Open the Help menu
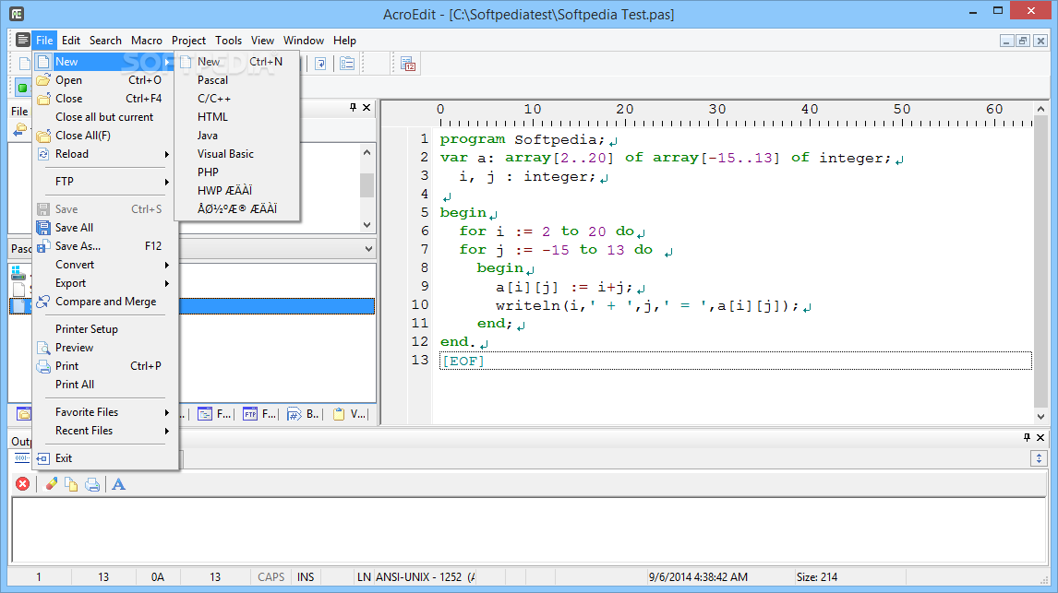Viewport: 1058px width, 593px height. point(344,41)
